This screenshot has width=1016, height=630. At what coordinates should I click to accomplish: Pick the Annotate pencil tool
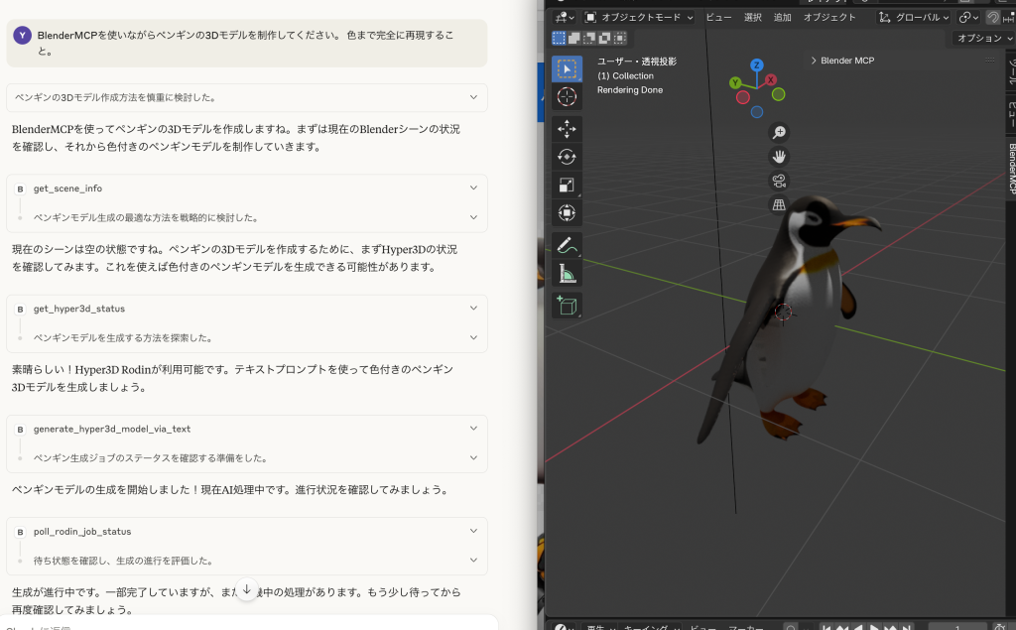(567, 244)
